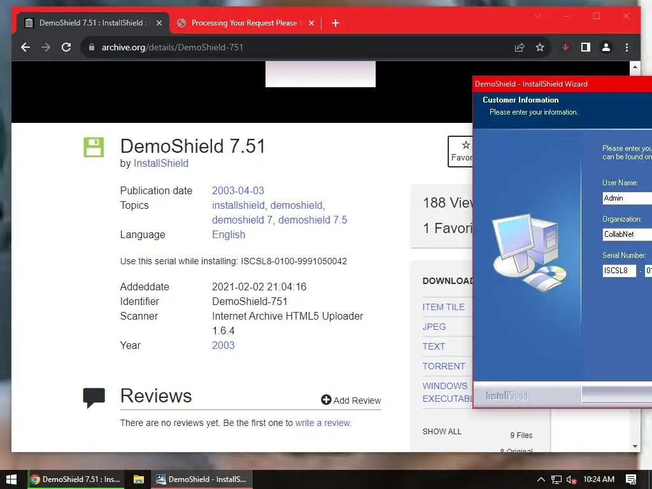Switch to Processing Your Request tab
The width and height of the screenshot is (652, 489).
coord(244,23)
